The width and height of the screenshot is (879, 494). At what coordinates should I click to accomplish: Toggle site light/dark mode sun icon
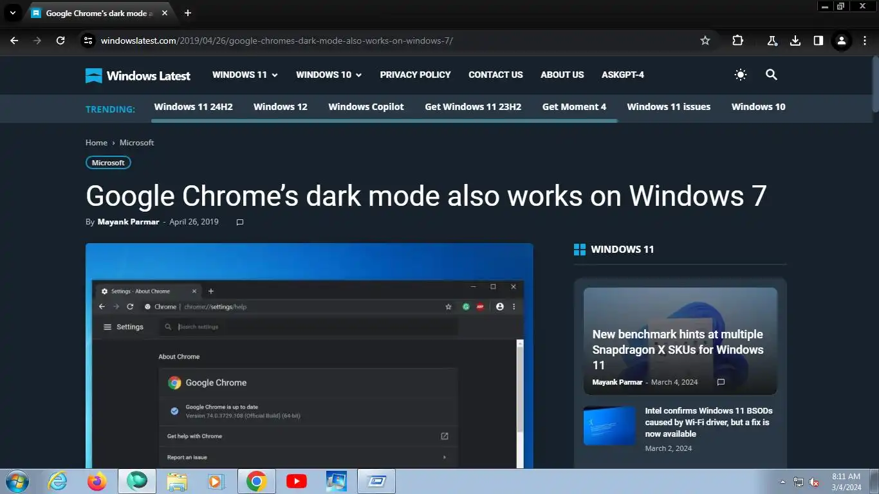pyautogui.click(x=741, y=75)
